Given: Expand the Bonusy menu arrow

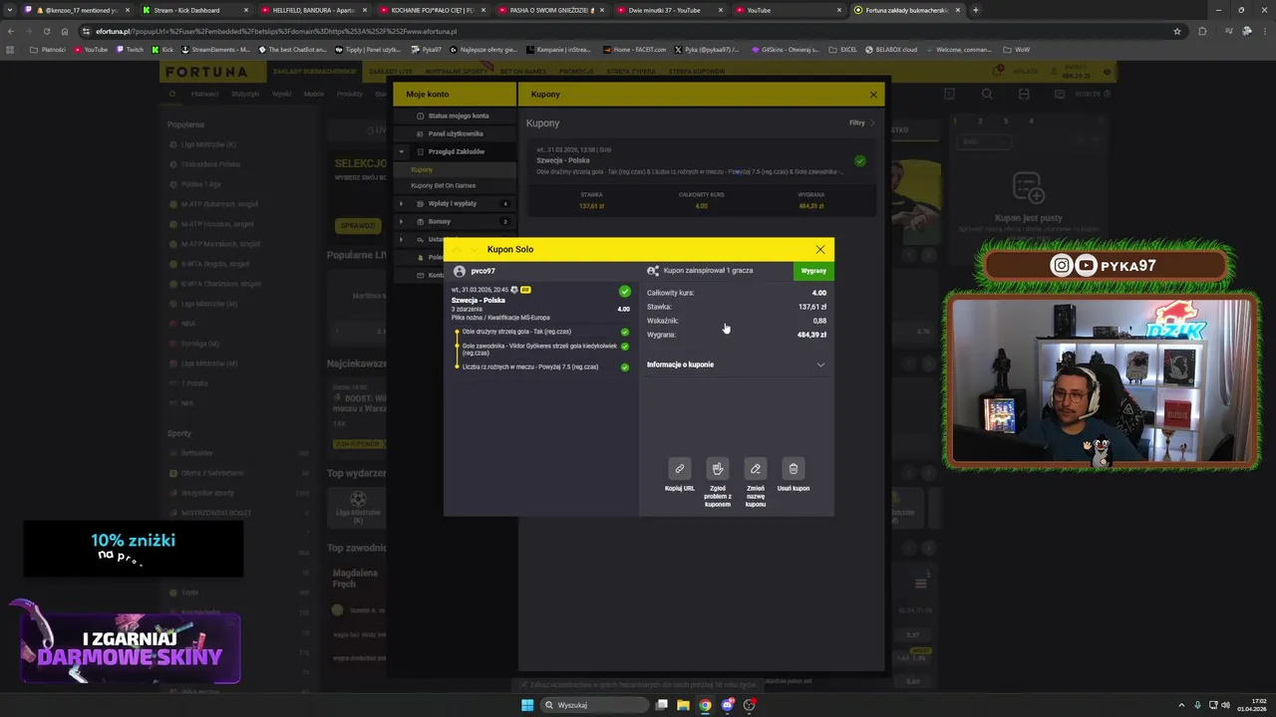Looking at the screenshot, I should pos(402,221).
